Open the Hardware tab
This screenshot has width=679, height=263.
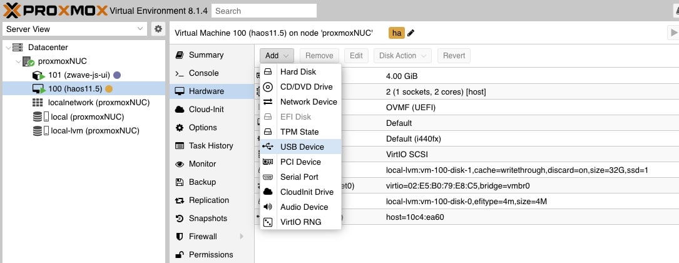212,91
